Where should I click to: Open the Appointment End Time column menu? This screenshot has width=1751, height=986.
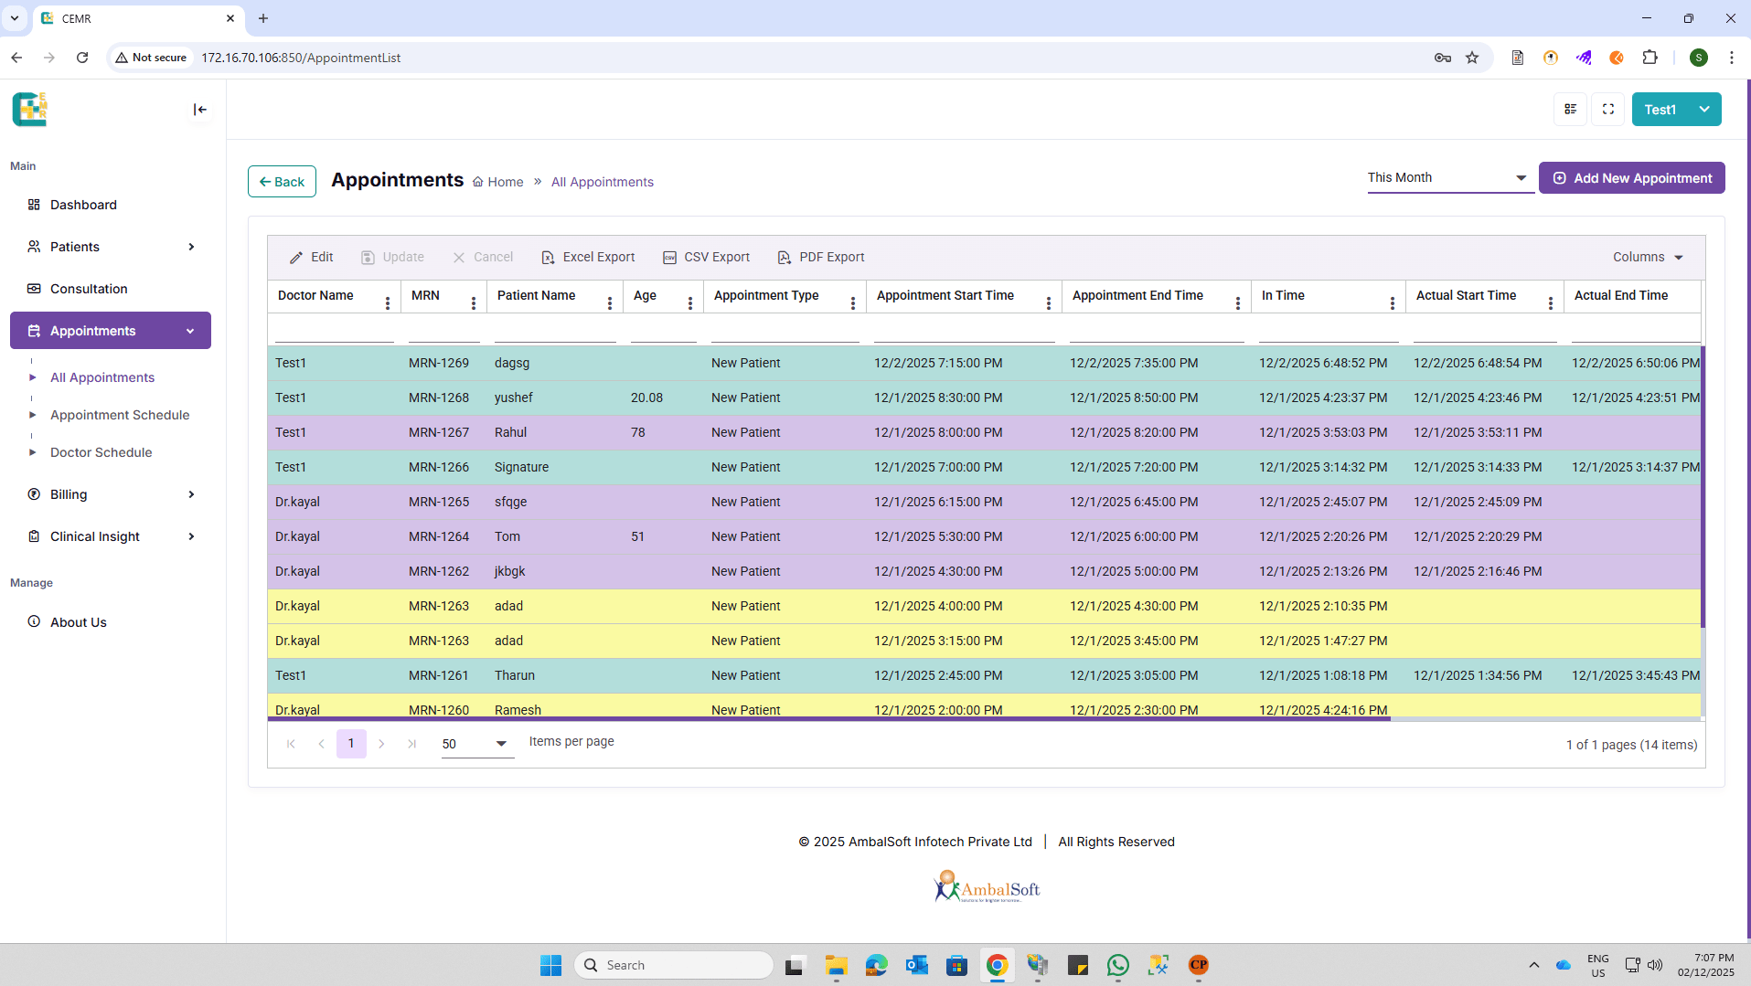click(x=1238, y=303)
